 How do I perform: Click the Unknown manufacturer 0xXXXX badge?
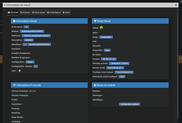click(37, 35)
